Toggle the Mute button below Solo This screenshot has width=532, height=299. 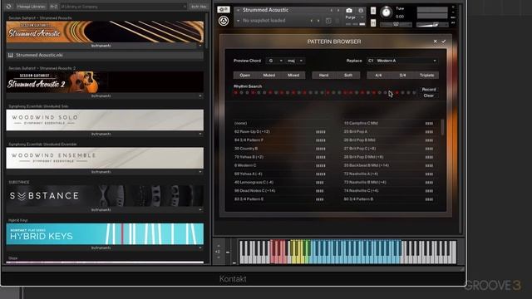pos(373,22)
